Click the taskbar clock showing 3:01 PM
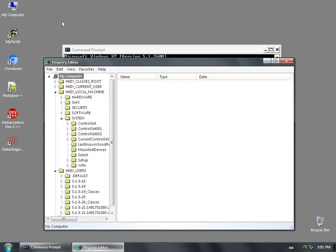 point(324,247)
